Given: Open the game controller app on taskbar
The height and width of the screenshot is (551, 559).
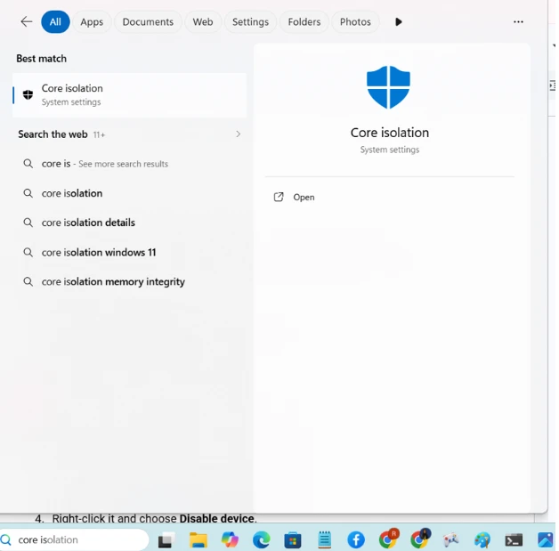Looking at the screenshot, I should pos(450,540).
